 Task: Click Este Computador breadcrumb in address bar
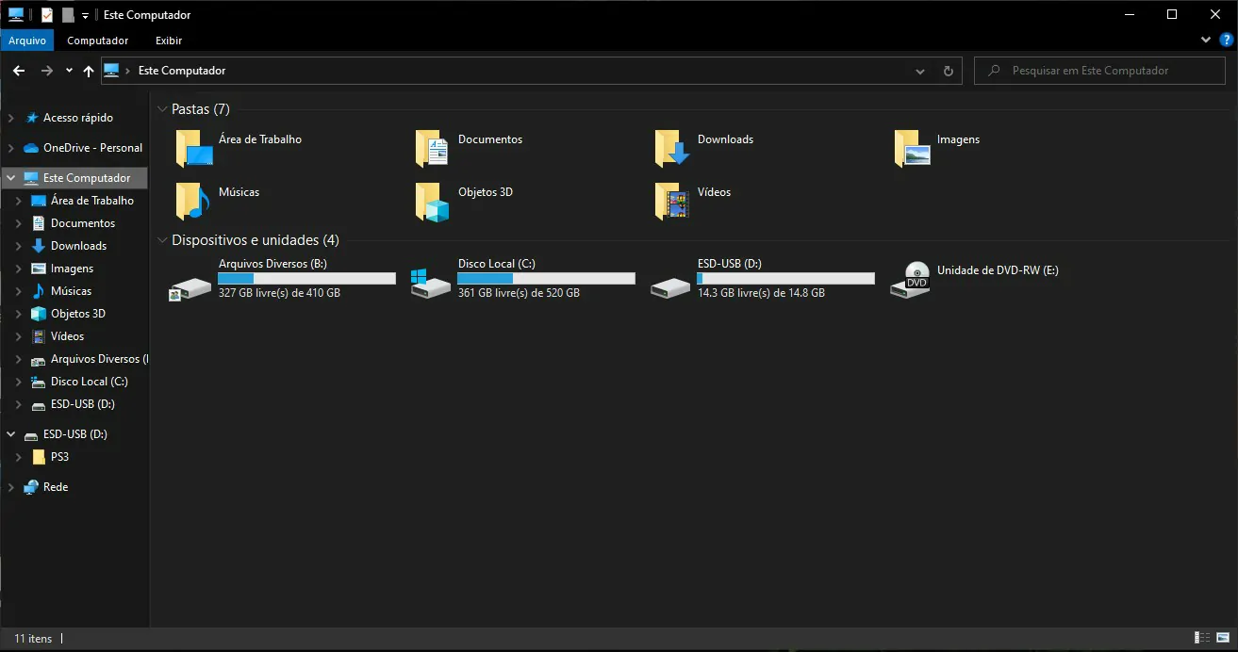pyautogui.click(x=182, y=71)
